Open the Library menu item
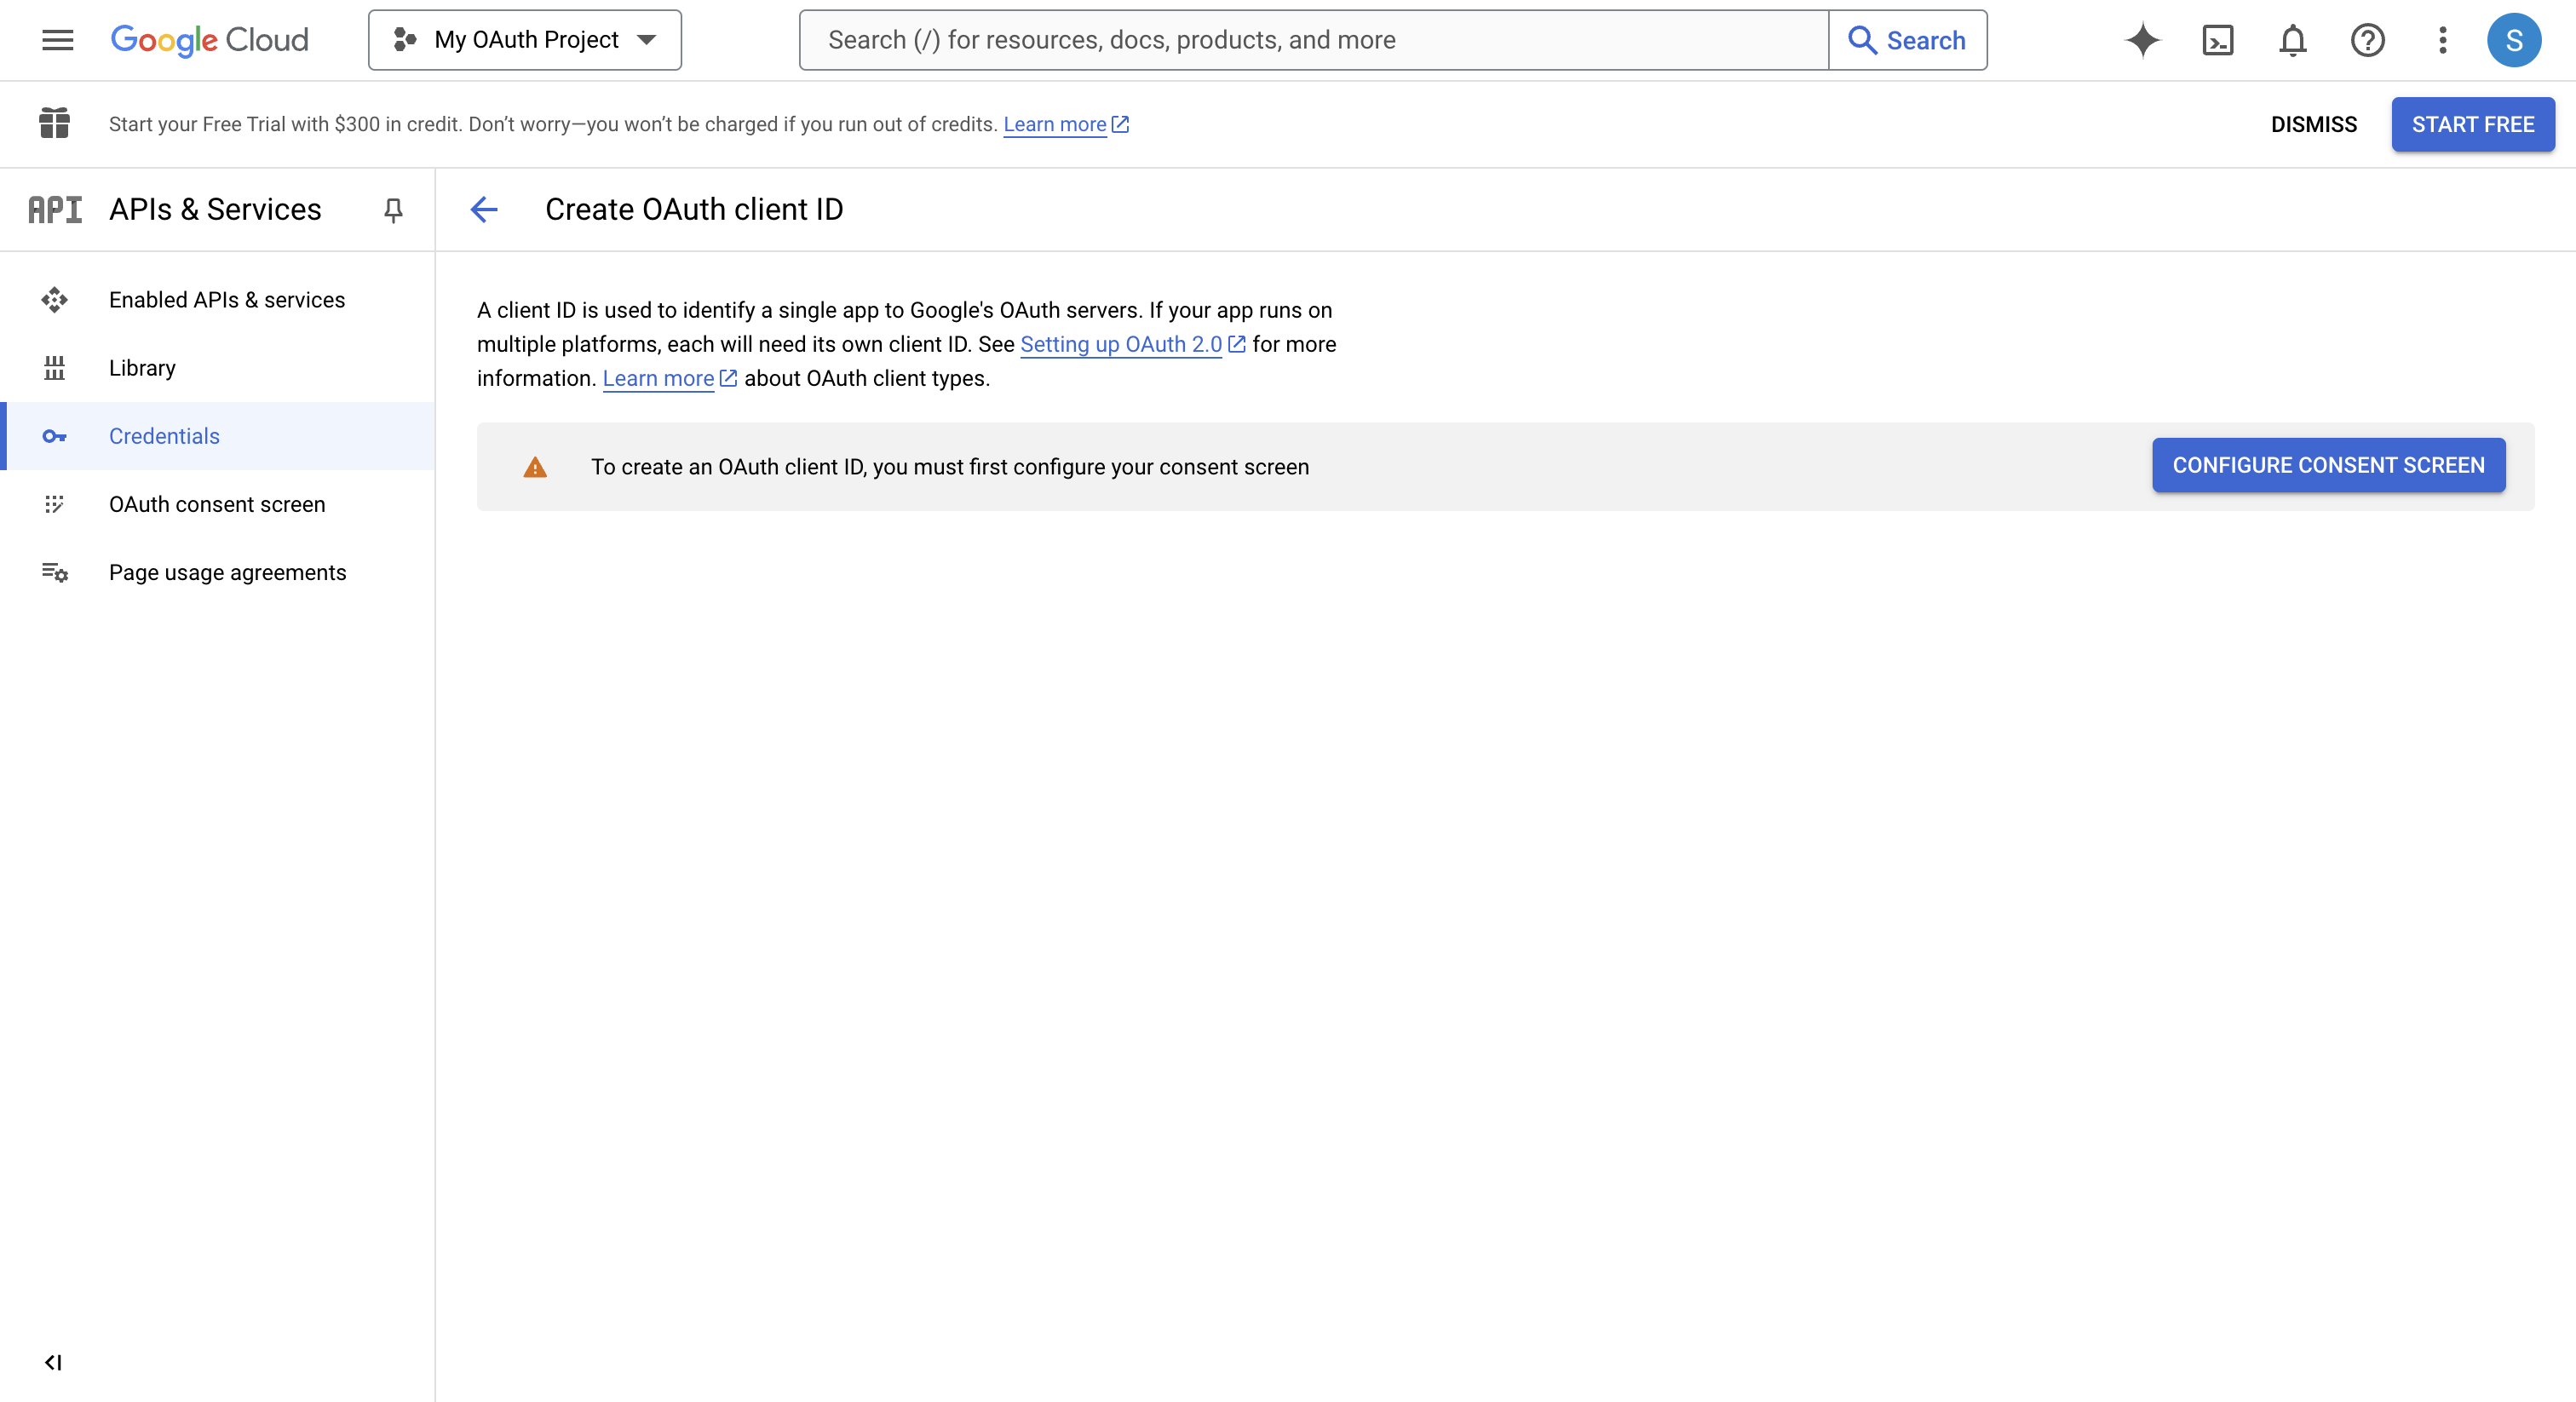 (x=142, y=368)
